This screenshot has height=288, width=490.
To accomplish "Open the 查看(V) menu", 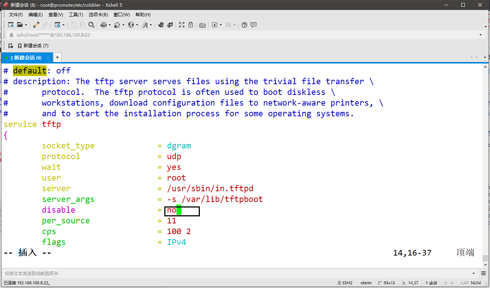I will [x=56, y=15].
